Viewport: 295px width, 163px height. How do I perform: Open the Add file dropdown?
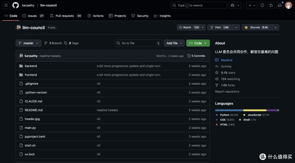(x=174, y=43)
